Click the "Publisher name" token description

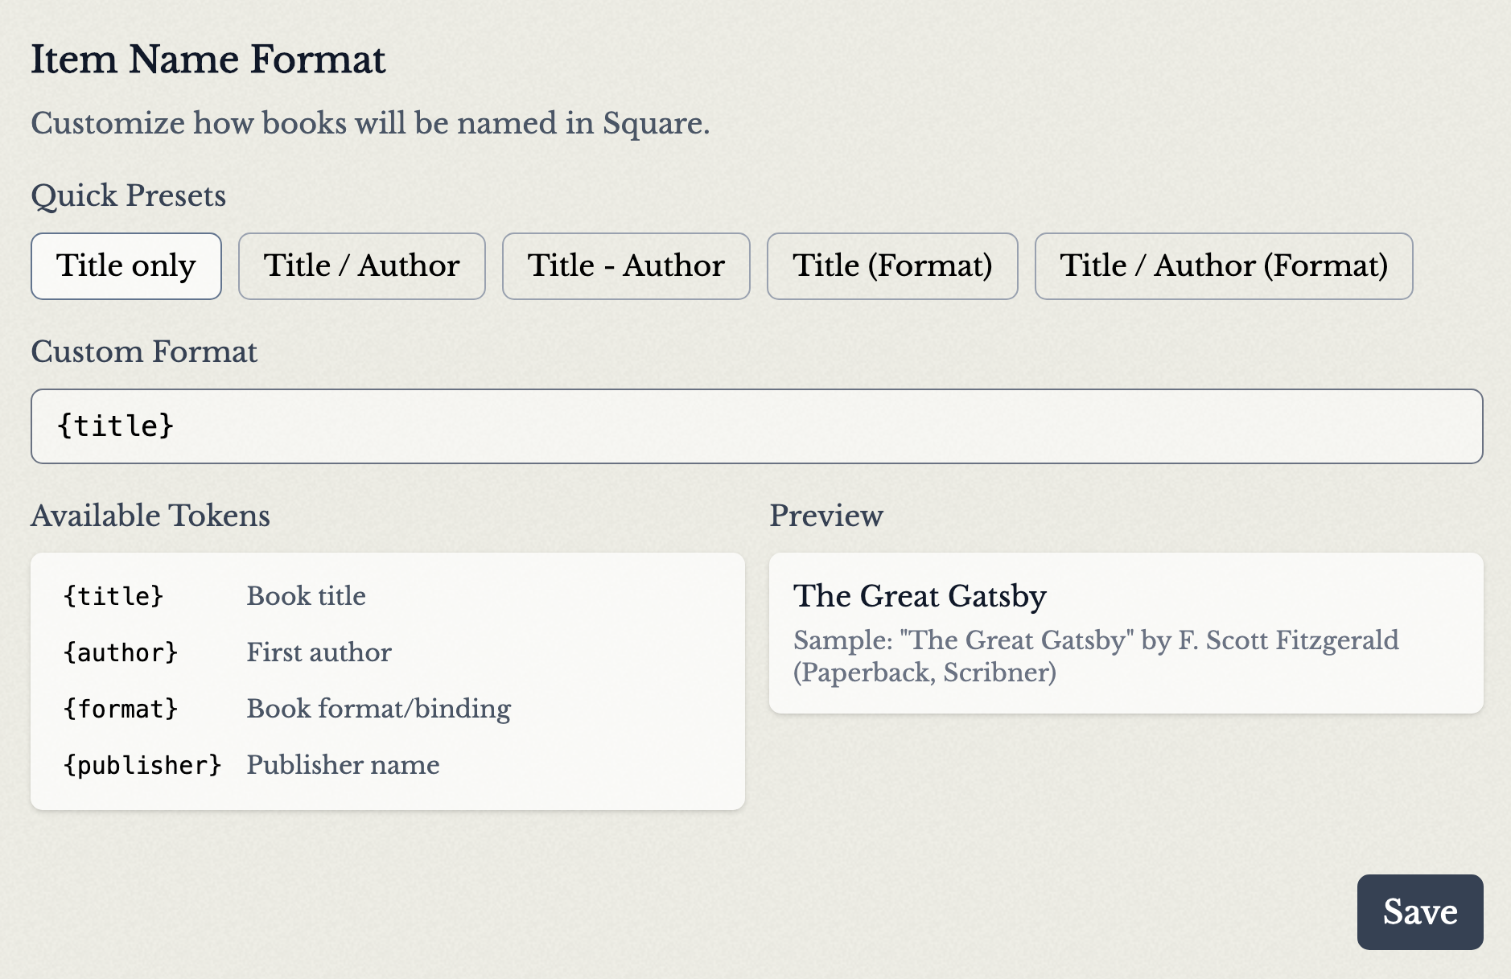[343, 765]
